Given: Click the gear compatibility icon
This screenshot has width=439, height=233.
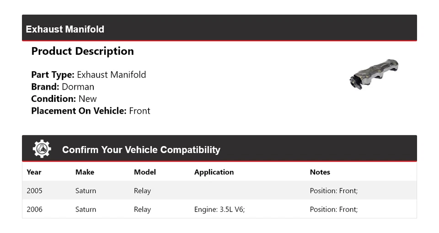Looking at the screenshot, I should (x=42, y=149).
